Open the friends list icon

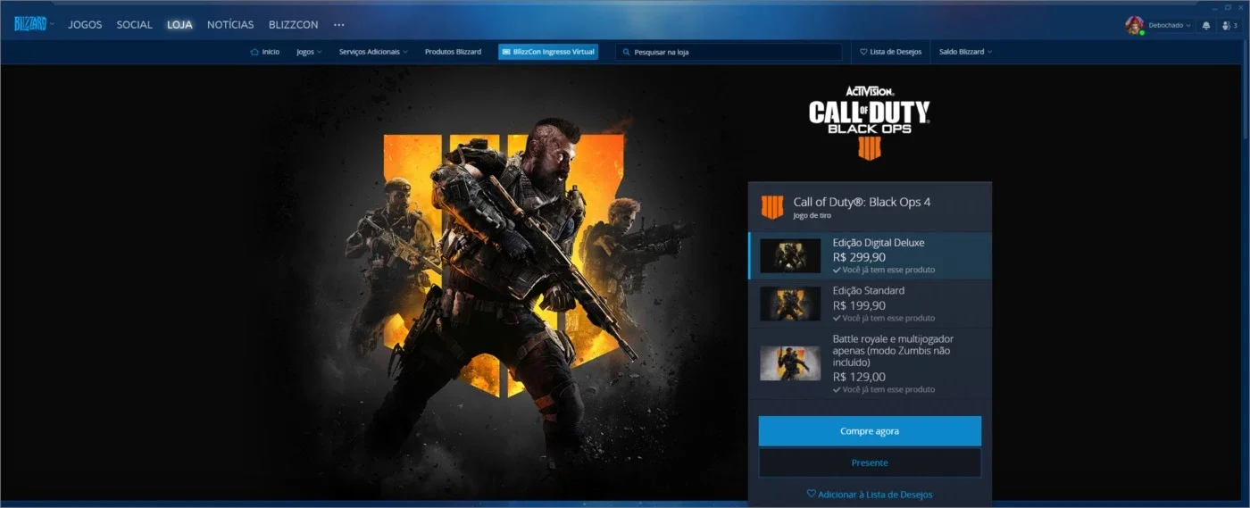point(1229,25)
